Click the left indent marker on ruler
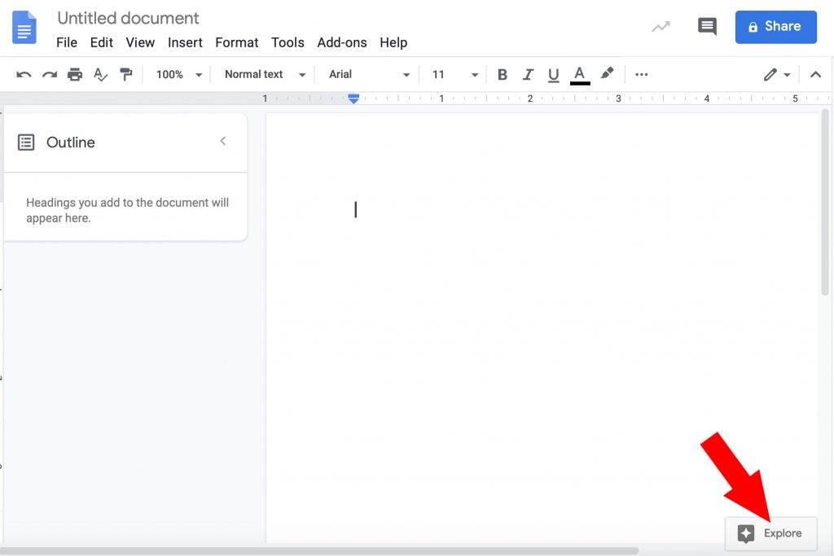This screenshot has width=834, height=556. coord(353,100)
